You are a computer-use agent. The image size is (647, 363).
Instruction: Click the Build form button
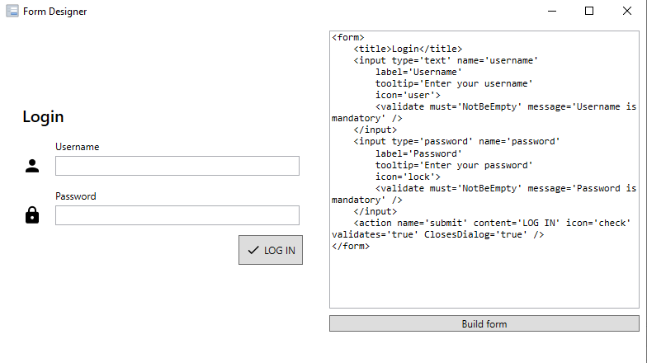484,323
